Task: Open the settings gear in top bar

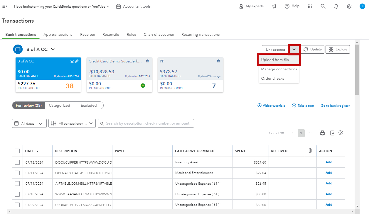Action: click(x=349, y=6)
